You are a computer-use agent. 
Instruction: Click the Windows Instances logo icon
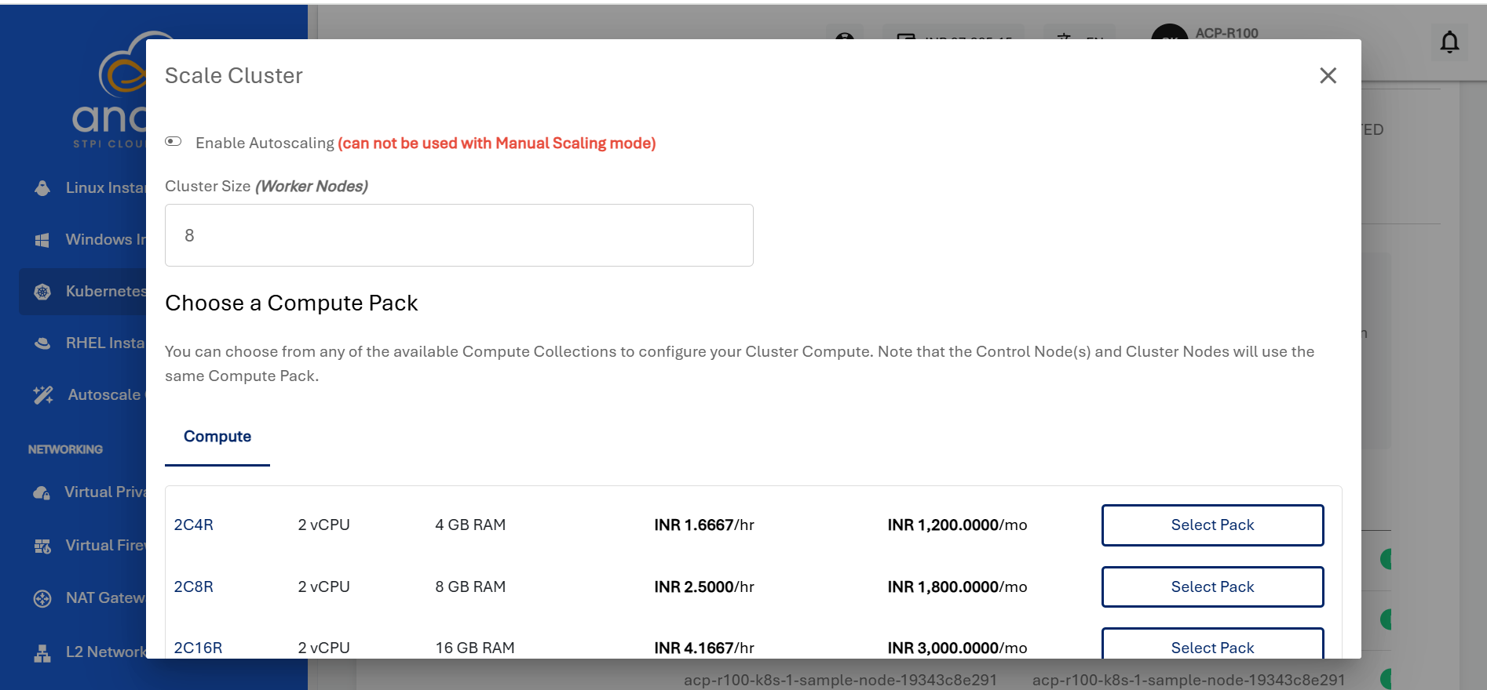point(42,240)
